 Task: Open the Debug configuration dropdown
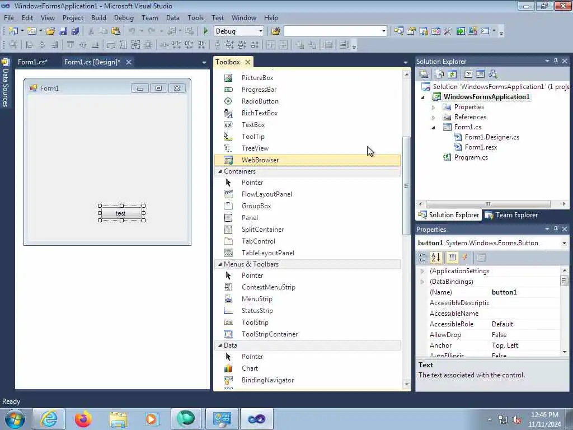click(x=261, y=31)
